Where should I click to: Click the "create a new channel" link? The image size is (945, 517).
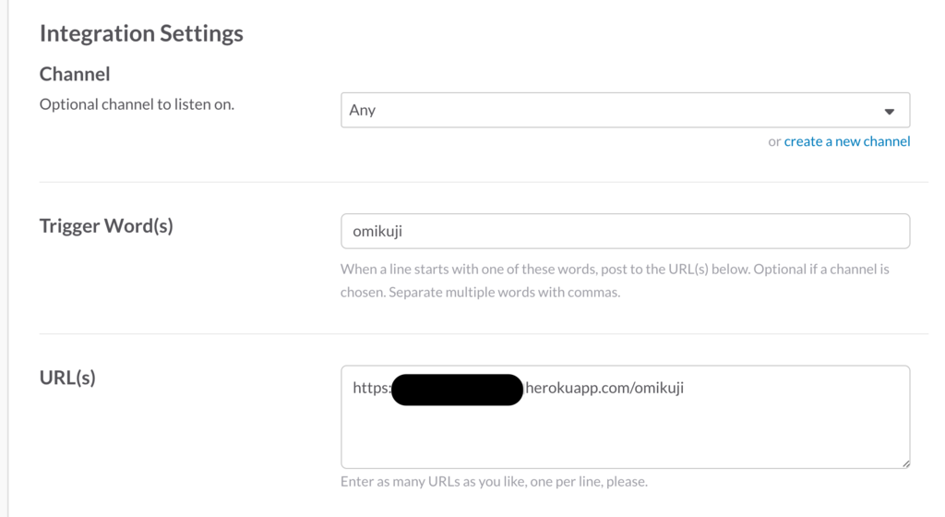tap(846, 141)
